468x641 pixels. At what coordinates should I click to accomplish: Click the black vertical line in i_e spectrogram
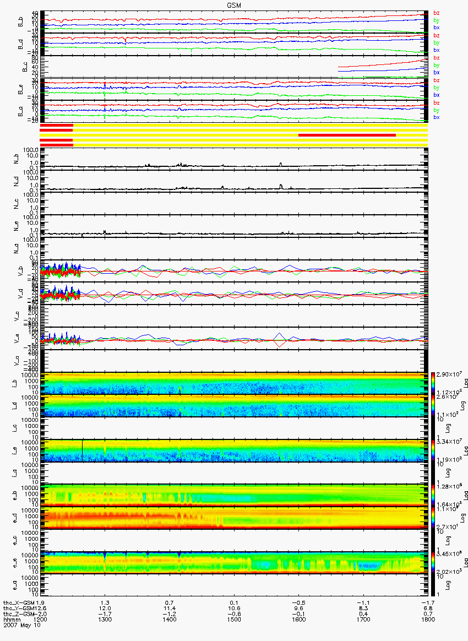pos(83,450)
